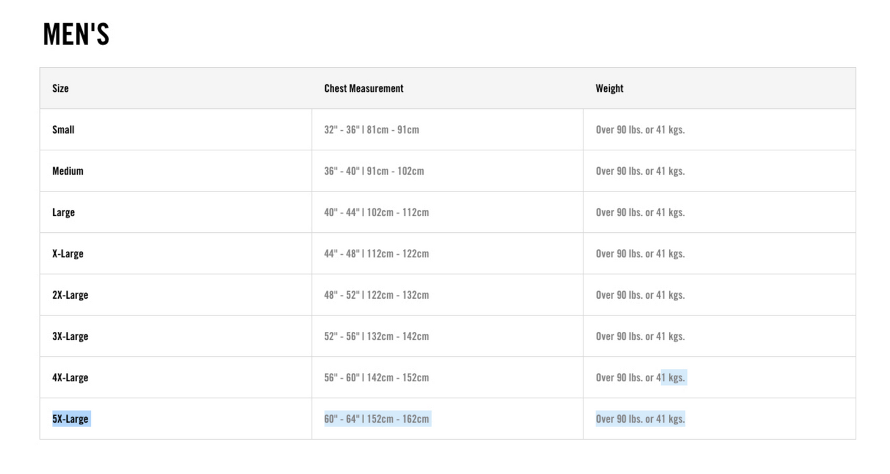
Task: Click the Large size row label
Action: click(63, 212)
